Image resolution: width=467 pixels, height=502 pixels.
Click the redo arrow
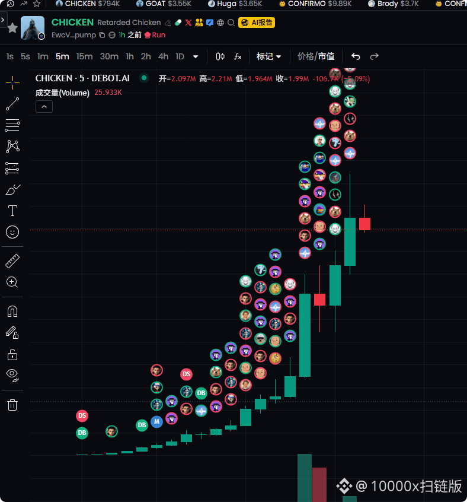375,56
